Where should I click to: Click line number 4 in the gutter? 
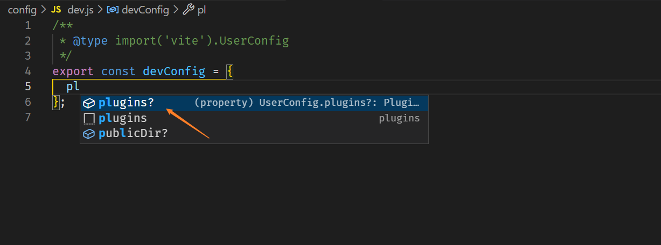tap(27, 71)
